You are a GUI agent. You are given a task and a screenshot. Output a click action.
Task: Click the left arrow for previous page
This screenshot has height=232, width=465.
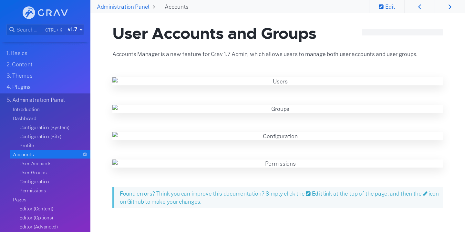click(x=419, y=6)
